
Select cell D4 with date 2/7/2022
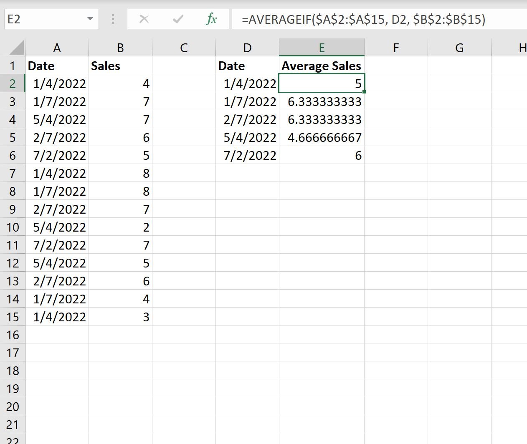tap(247, 119)
